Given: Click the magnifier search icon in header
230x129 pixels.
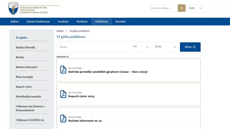Looking at the screenshot, I should [x=182, y=8].
